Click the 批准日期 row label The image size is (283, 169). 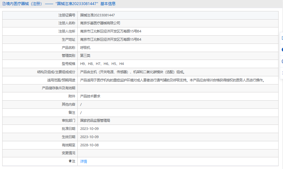click(x=69, y=129)
